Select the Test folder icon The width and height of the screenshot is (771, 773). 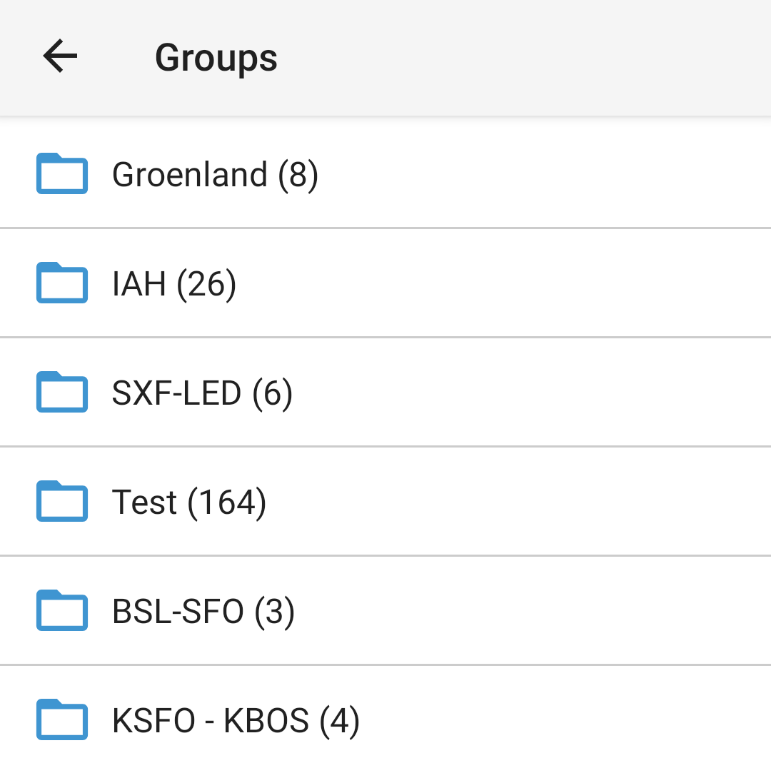[x=62, y=501]
